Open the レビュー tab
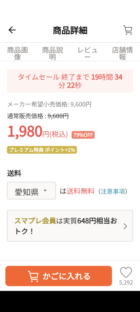140x312 pixels. click(x=87, y=53)
